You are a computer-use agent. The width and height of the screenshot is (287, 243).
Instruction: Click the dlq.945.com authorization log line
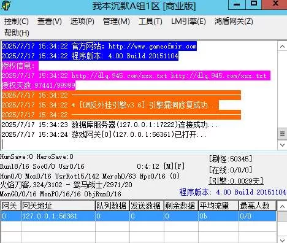point(136,75)
